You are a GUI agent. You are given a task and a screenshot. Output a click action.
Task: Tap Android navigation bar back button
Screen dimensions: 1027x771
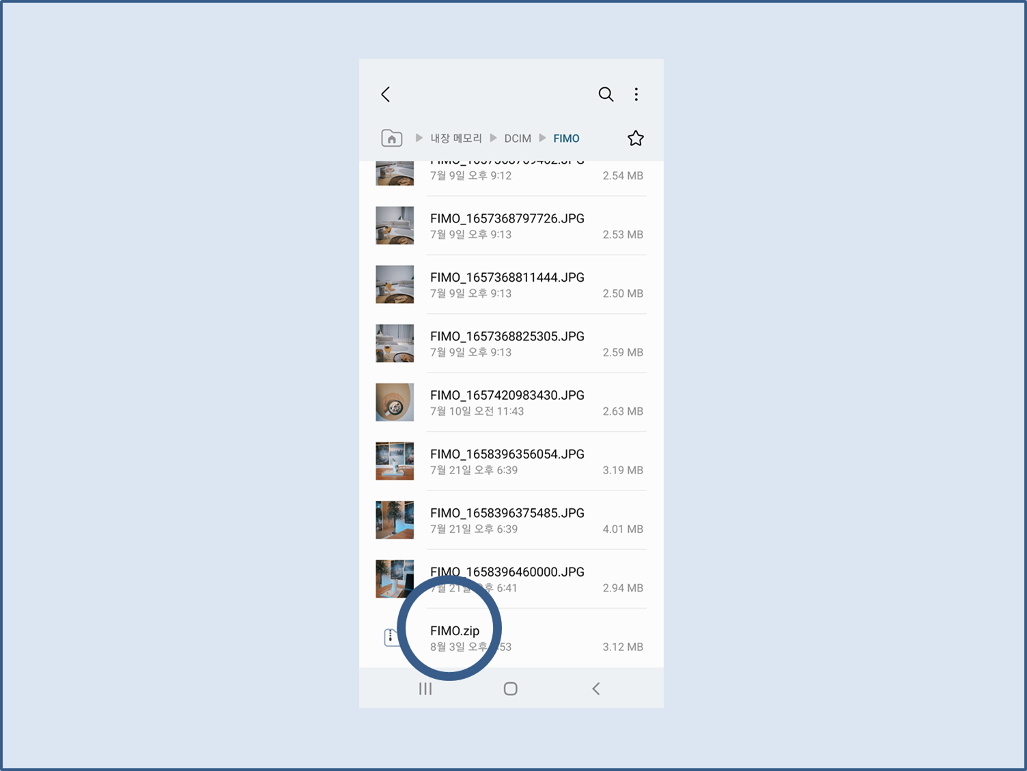(595, 688)
